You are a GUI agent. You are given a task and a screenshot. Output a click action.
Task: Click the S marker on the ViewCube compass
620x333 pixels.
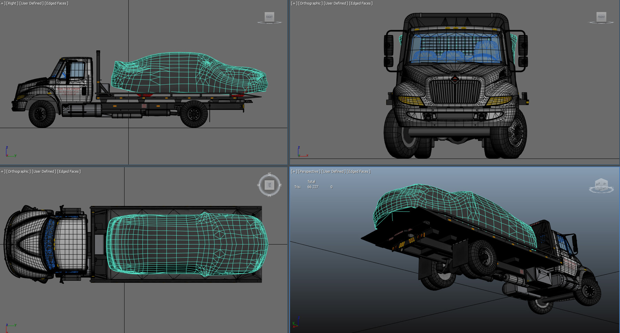click(259, 185)
